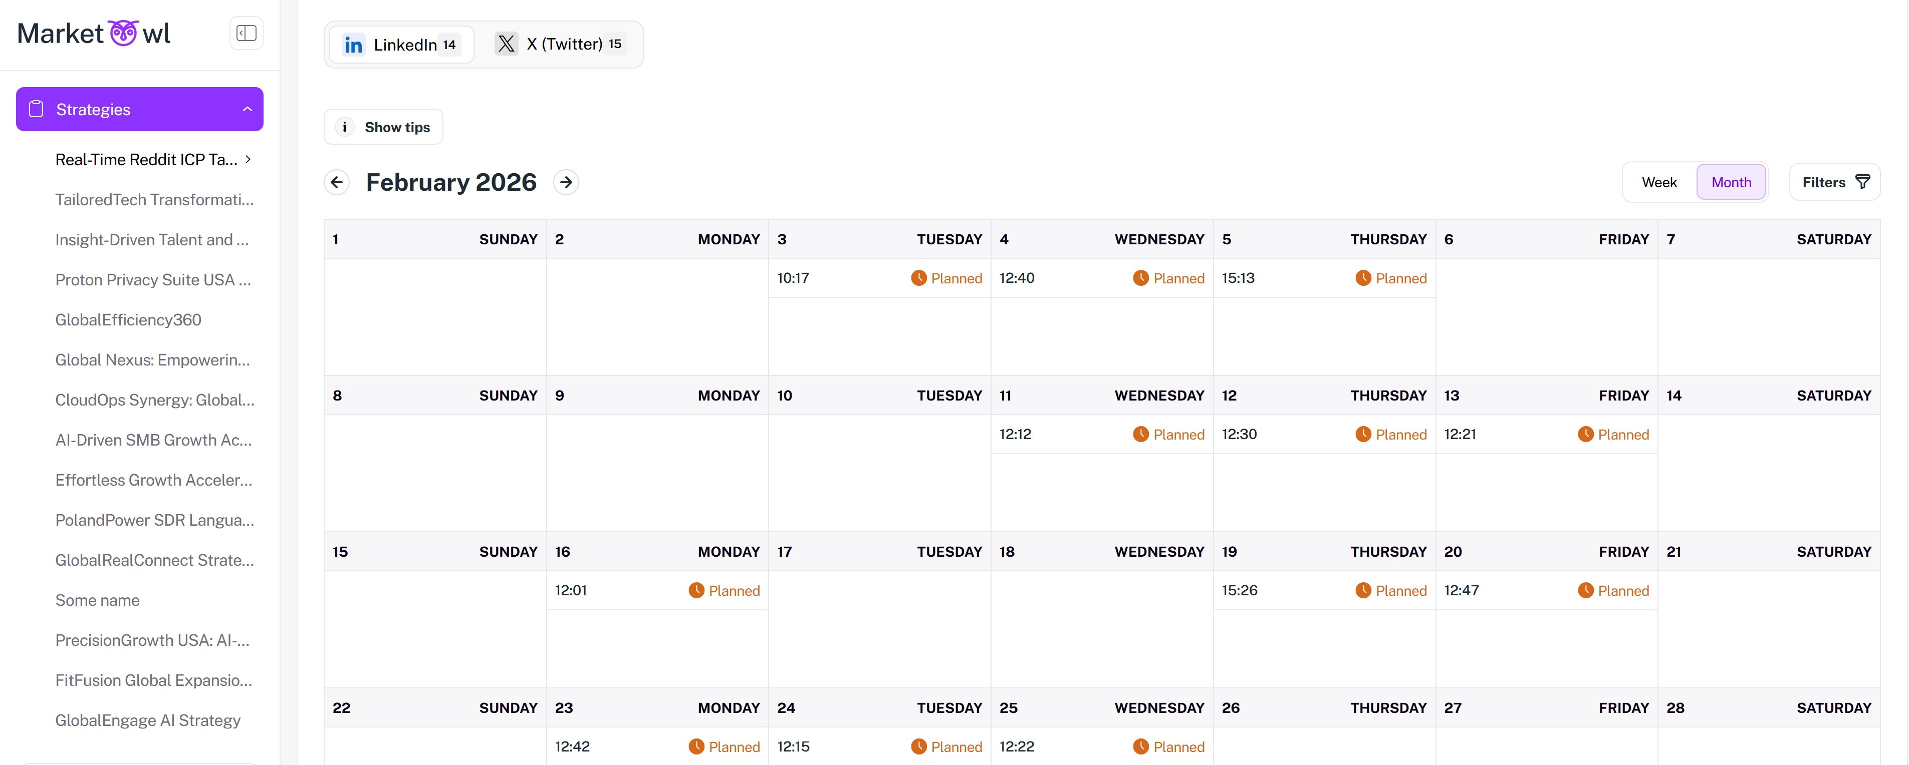Collapse the sidebar panel icon
1909x765 pixels.
pyautogui.click(x=246, y=34)
